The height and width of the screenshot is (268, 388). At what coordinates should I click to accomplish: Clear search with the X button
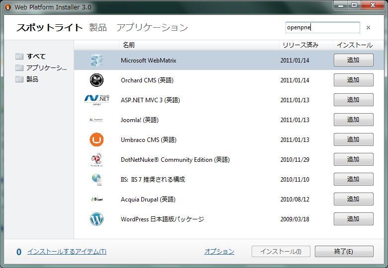coord(368,28)
